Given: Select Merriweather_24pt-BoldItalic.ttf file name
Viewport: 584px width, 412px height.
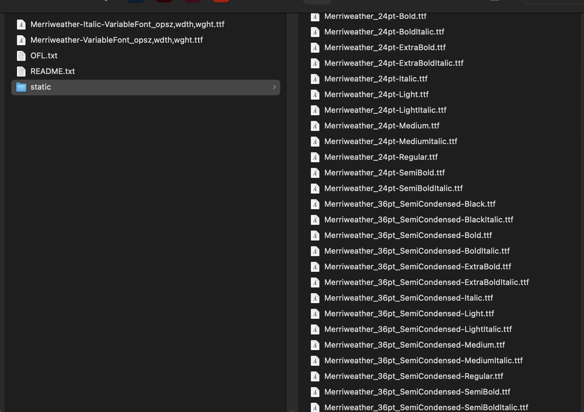Looking at the screenshot, I should click(384, 31).
